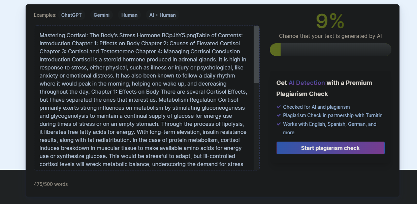Click checkmark icon beside the Turnitin feature
This screenshot has height=204, width=417.
[x=279, y=115]
